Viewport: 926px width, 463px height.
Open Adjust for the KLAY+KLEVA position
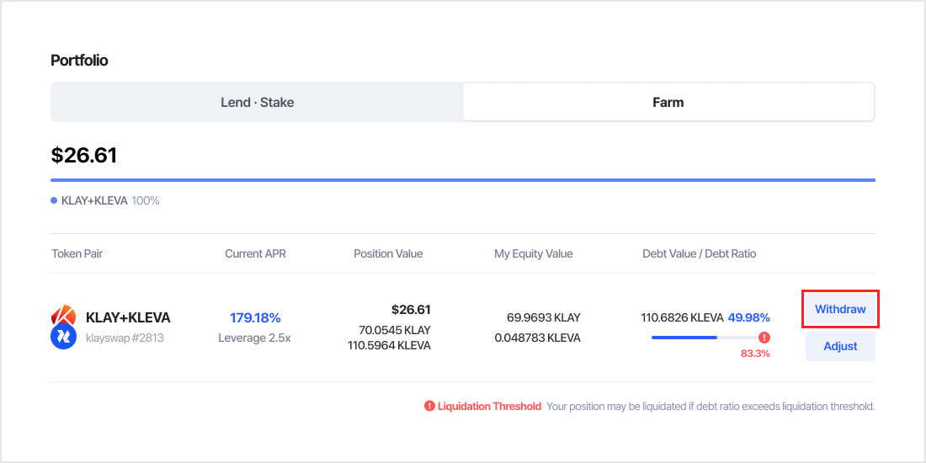[x=839, y=346]
